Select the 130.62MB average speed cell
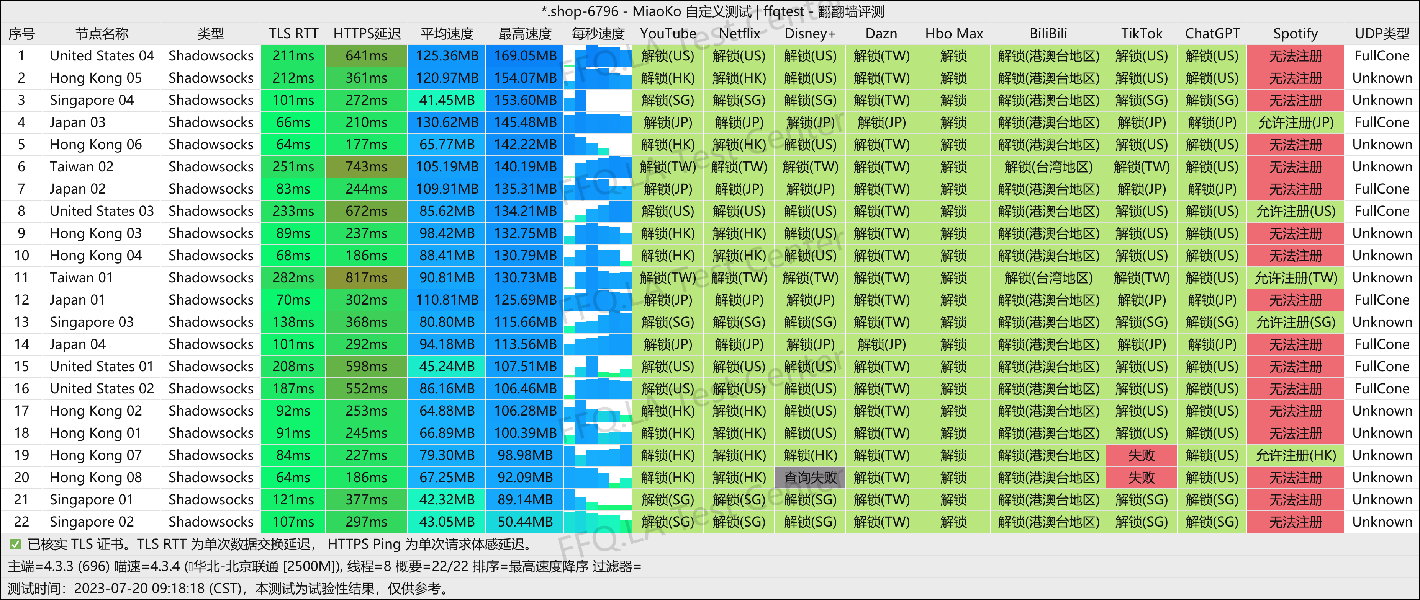Screen dimensions: 1420x600 tap(447, 122)
